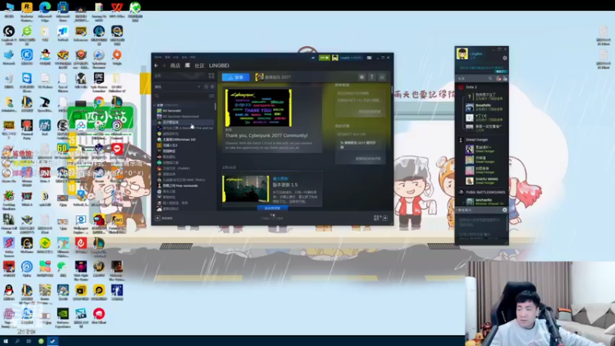This screenshot has width=615, height=346.
Task: Click the group chats section plus icon
Action: pos(504,210)
